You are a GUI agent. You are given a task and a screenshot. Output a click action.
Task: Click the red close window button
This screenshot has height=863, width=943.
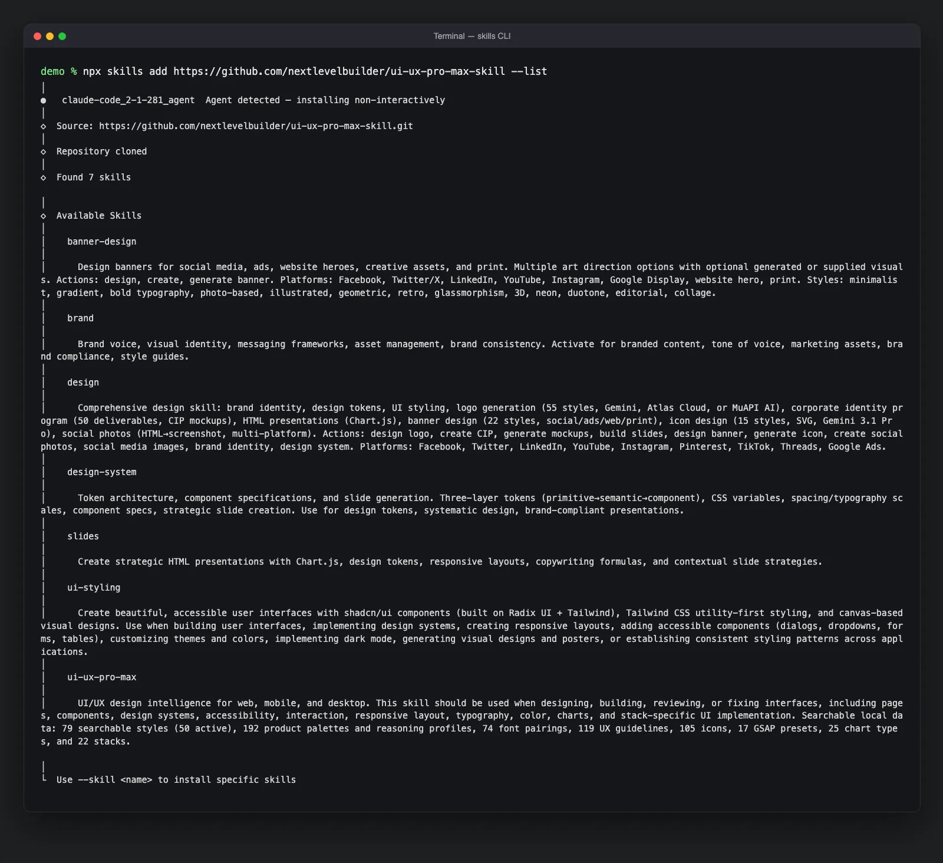click(37, 36)
